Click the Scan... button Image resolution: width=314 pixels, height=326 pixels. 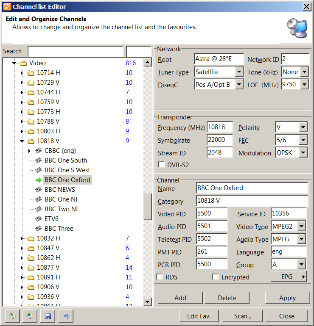tap(242, 316)
